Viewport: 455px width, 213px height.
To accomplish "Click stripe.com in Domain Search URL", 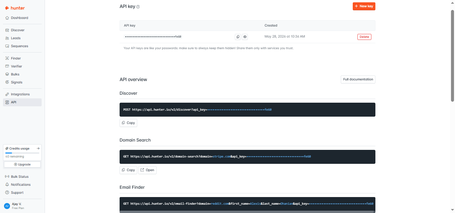I will tap(222, 157).
